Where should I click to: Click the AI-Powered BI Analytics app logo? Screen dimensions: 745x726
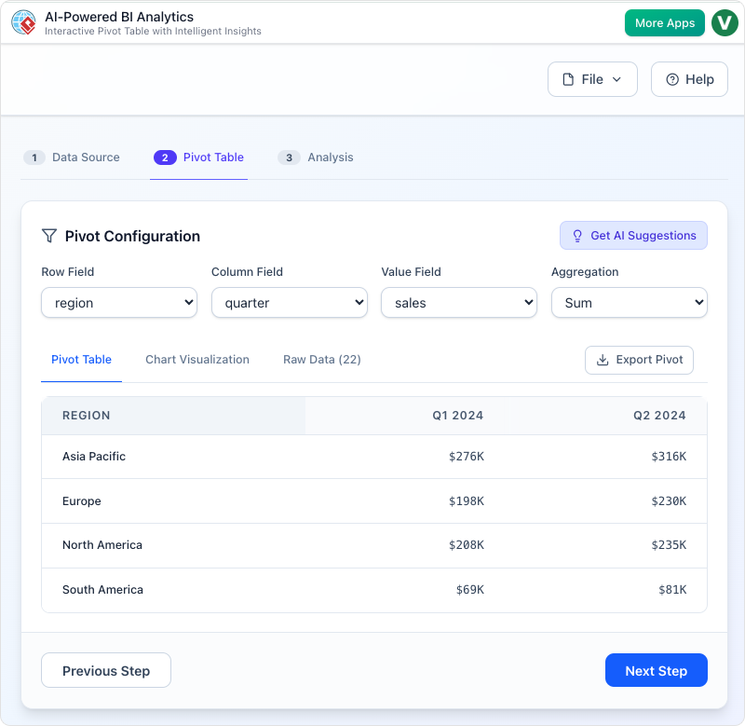pyautogui.click(x=23, y=22)
